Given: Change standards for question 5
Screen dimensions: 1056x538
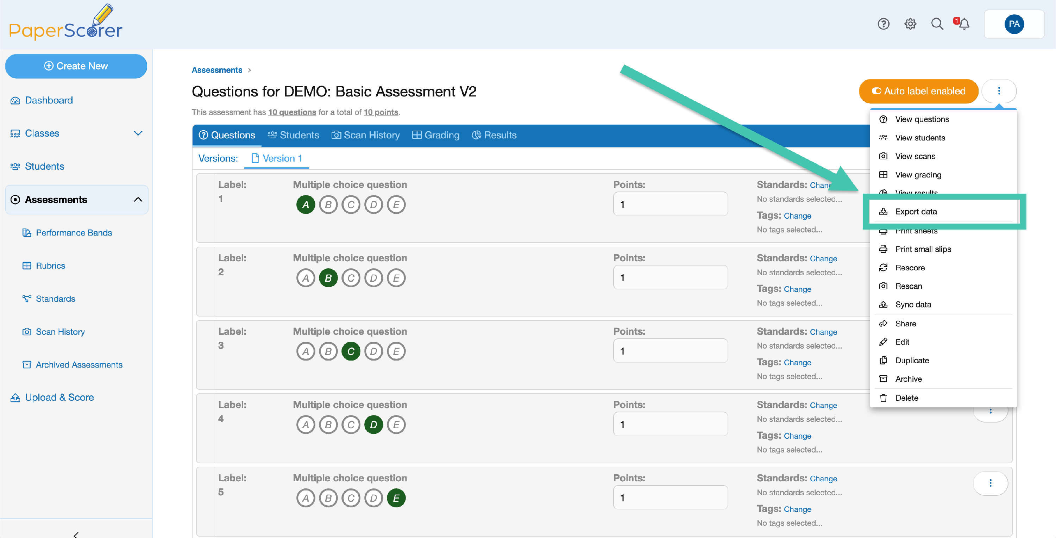Looking at the screenshot, I should (824, 479).
